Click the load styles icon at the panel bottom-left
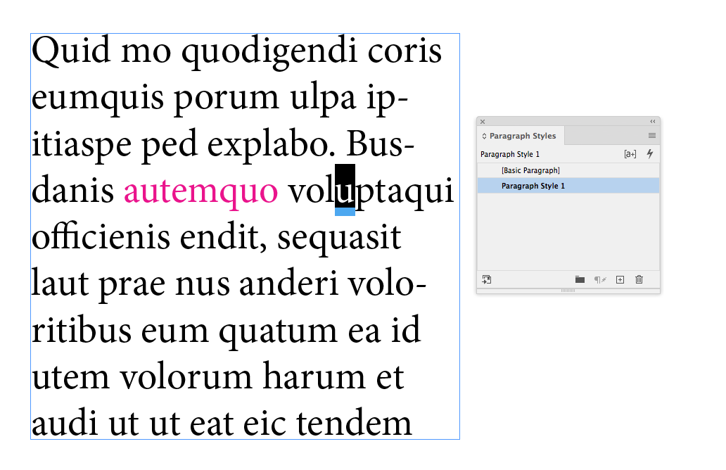The height and width of the screenshot is (470, 726). pyautogui.click(x=487, y=279)
